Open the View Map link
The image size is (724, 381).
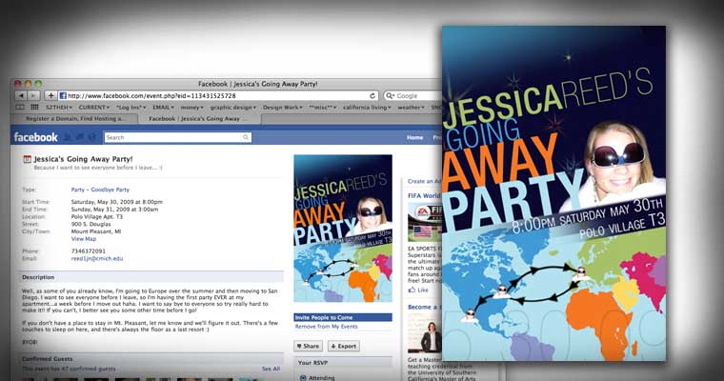84,239
